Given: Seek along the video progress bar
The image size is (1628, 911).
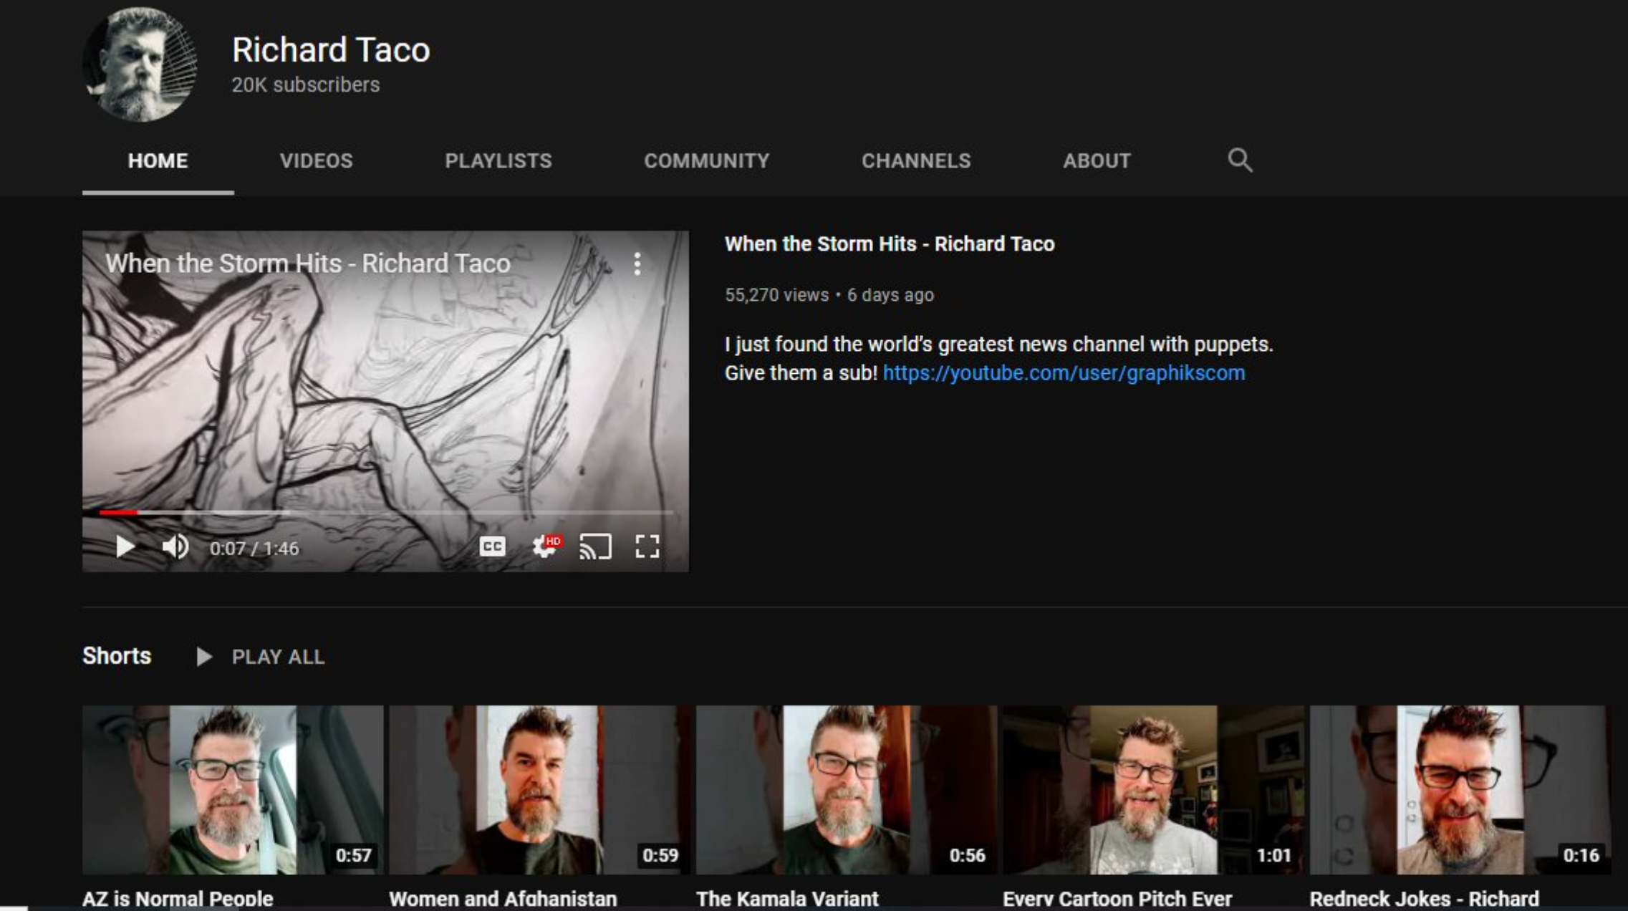Looking at the screenshot, I should coord(385,513).
